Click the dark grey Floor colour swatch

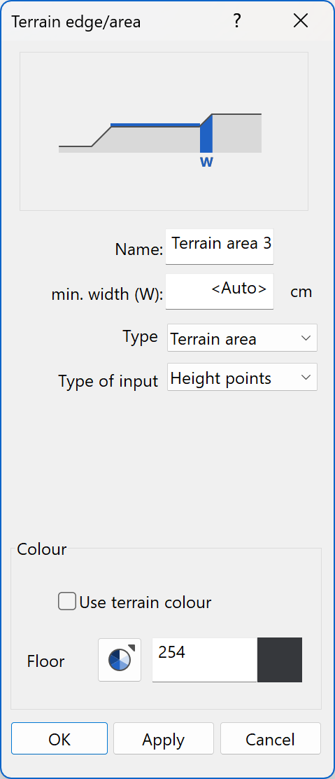click(280, 660)
